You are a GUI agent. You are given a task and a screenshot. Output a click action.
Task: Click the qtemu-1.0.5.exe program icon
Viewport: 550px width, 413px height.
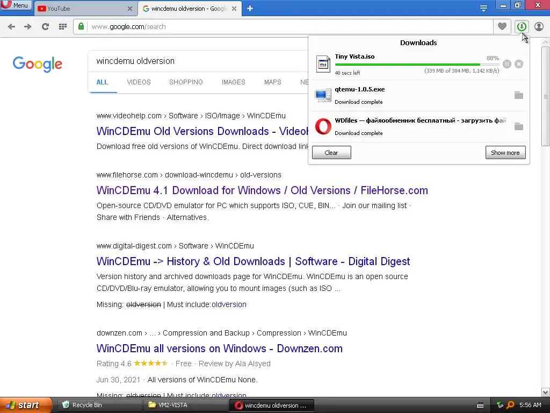pyautogui.click(x=323, y=95)
